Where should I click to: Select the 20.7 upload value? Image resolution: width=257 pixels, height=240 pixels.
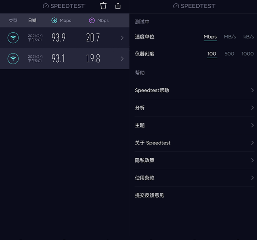click(x=93, y=37)
